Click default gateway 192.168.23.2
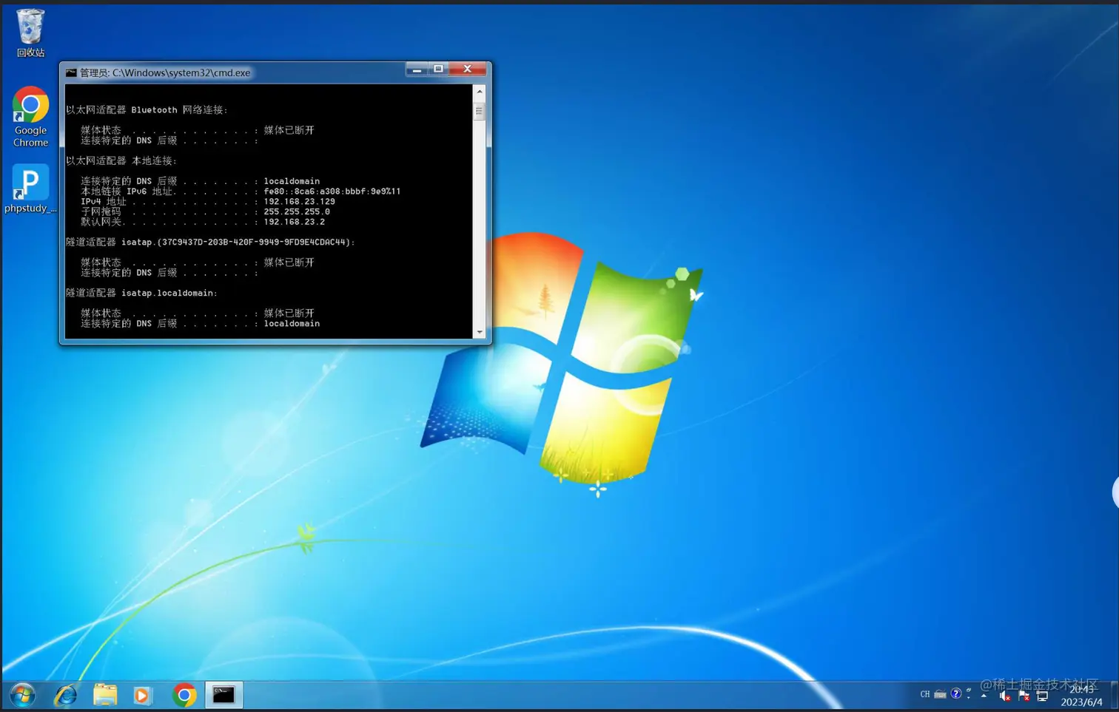The height and width of the screenshot is (712, 1119). (x=294, y=222)
